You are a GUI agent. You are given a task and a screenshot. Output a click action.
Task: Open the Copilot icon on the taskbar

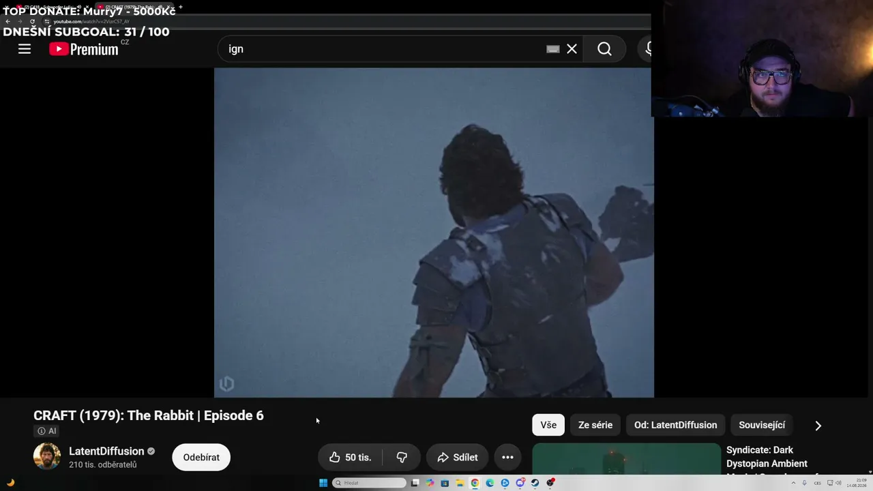click(x=430, y=483)
